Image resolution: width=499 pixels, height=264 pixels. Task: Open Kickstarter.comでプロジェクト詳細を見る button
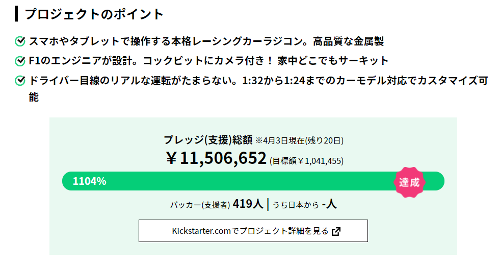253,230
